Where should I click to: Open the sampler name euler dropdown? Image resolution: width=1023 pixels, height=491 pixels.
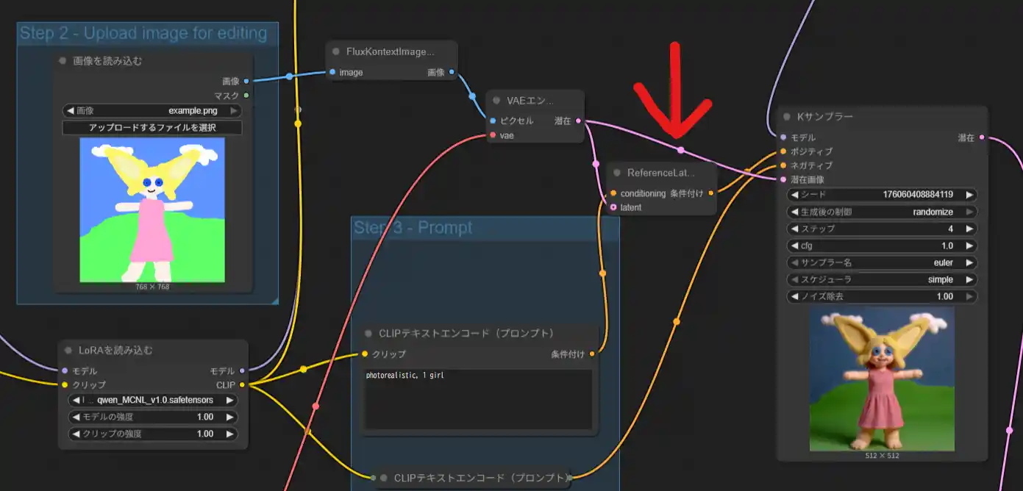coord(882,262)
